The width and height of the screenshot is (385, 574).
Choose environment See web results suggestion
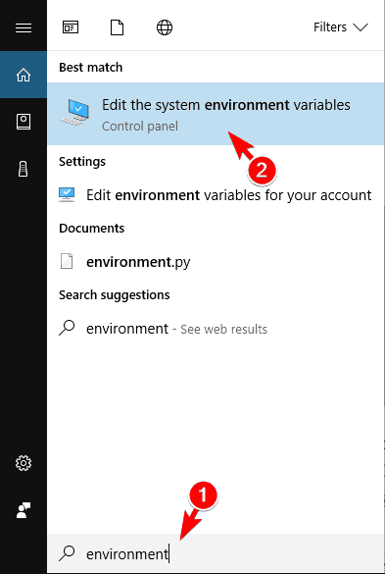(x=216, y=329)
